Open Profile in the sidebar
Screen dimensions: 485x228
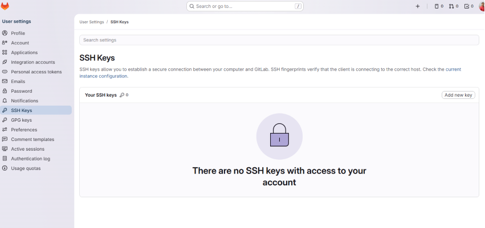[18, 33]
